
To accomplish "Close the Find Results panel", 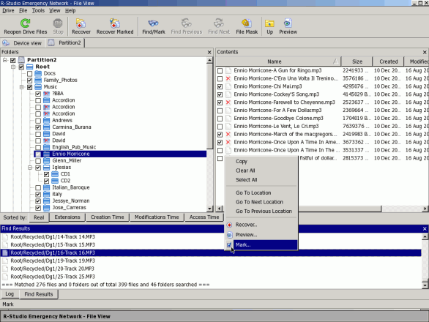I will coord(425,229).
